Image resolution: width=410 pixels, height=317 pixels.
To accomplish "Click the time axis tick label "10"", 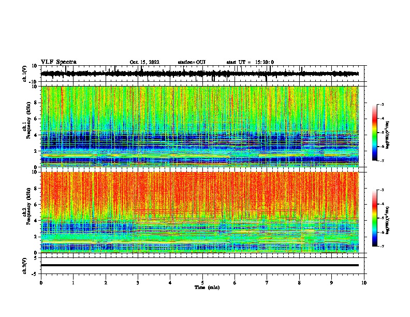I will tap(364, 283).
